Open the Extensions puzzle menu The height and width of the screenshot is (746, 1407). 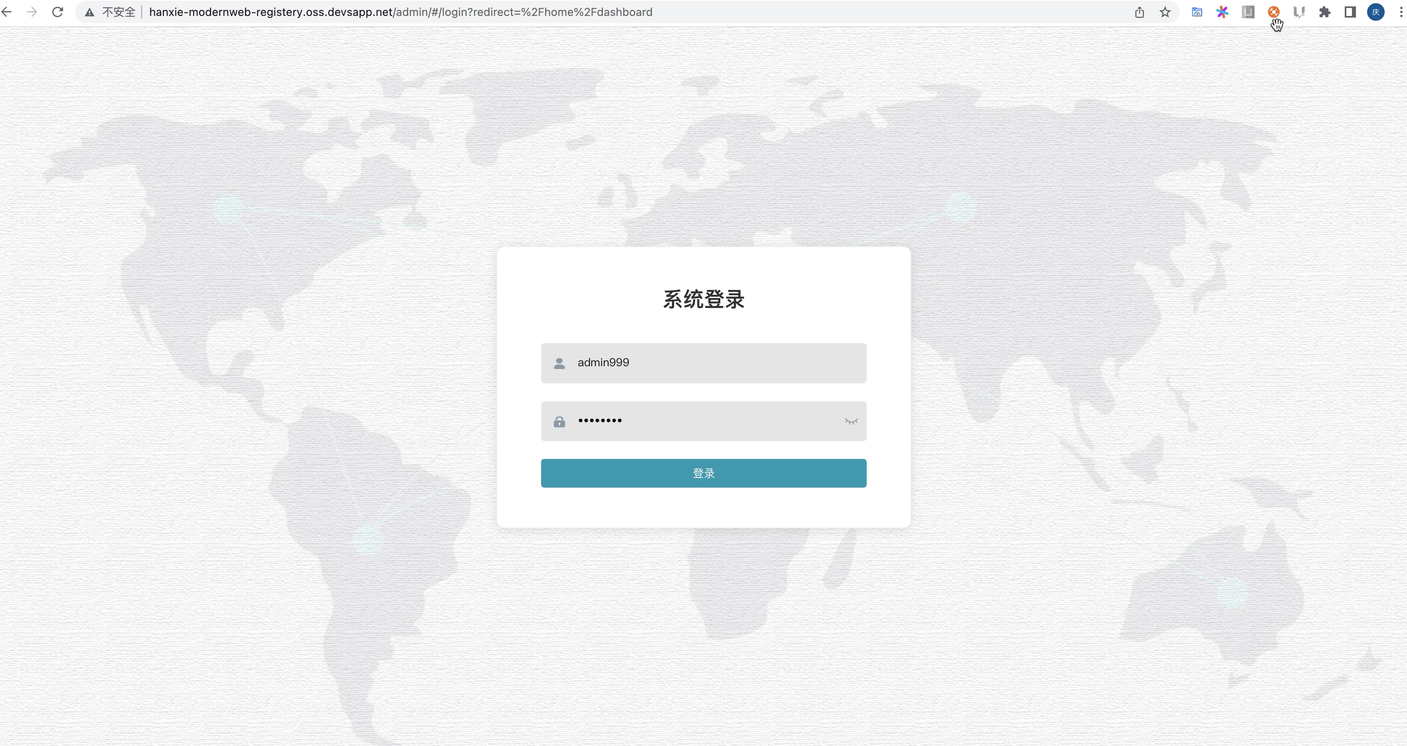coord(1324,12)
